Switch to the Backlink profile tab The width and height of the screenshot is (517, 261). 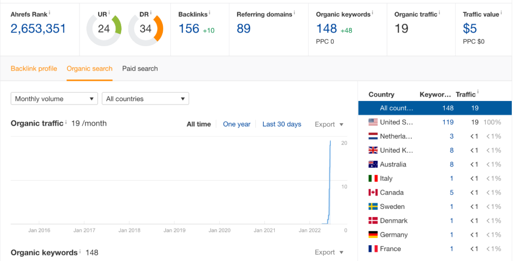click(x=34, y=68)
